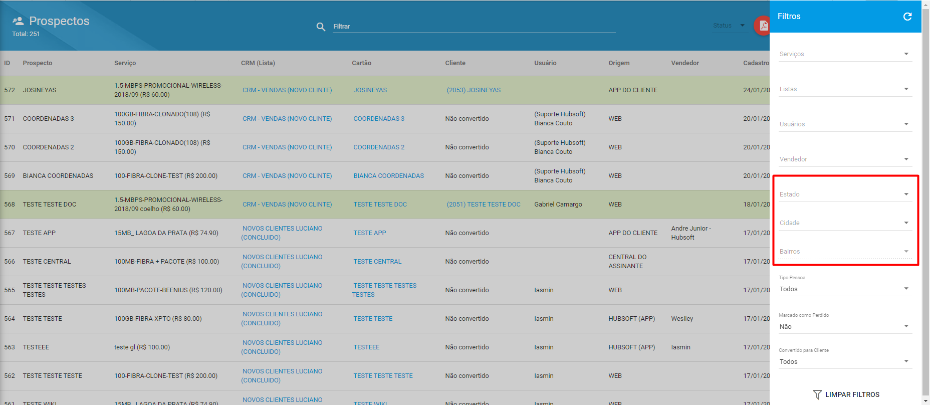Open the Status dropdown in header
930x405 pixels.
[x=730, y=26]
